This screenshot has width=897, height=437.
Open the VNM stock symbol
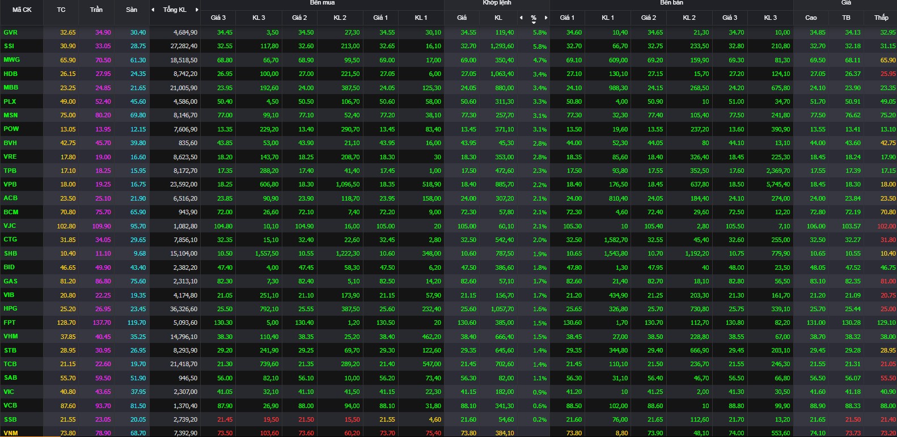[x=10, y=433]
